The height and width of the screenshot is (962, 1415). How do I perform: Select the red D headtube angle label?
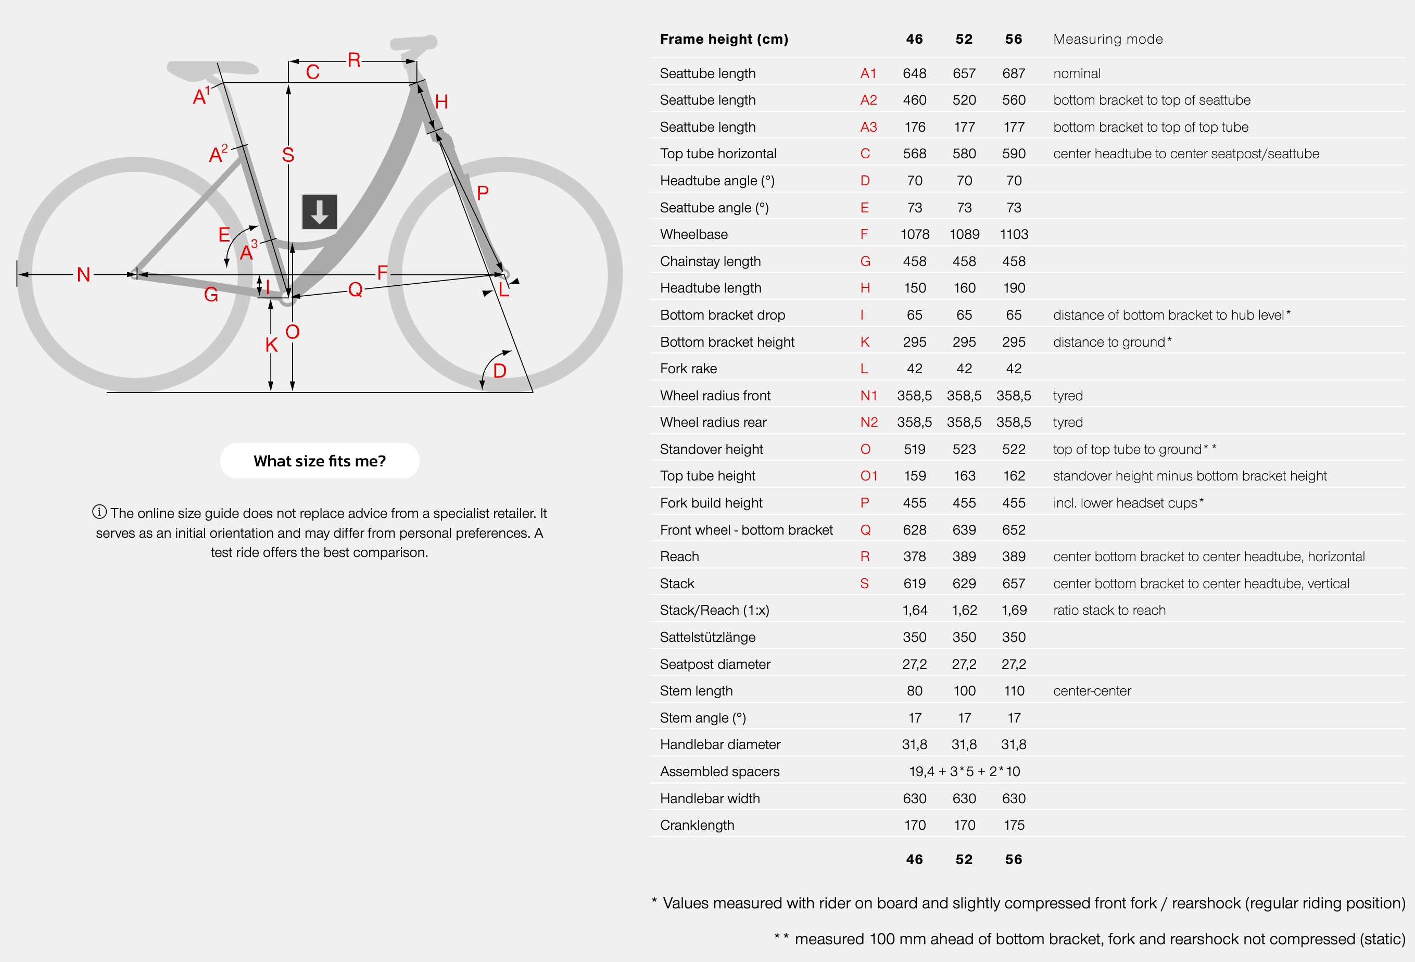point(500,370)
